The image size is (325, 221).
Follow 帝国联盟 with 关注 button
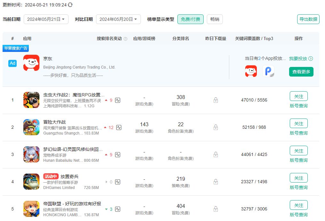click(299, 205)
